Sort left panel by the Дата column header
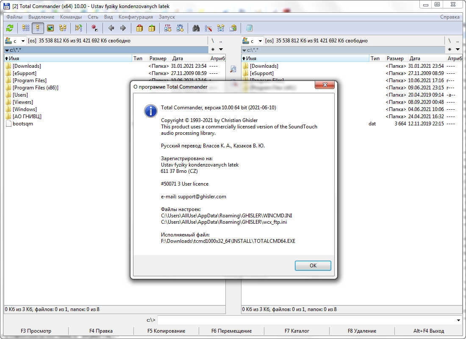Screen dimensions: 466x339 pyautogui.click(x=189, y=58)
